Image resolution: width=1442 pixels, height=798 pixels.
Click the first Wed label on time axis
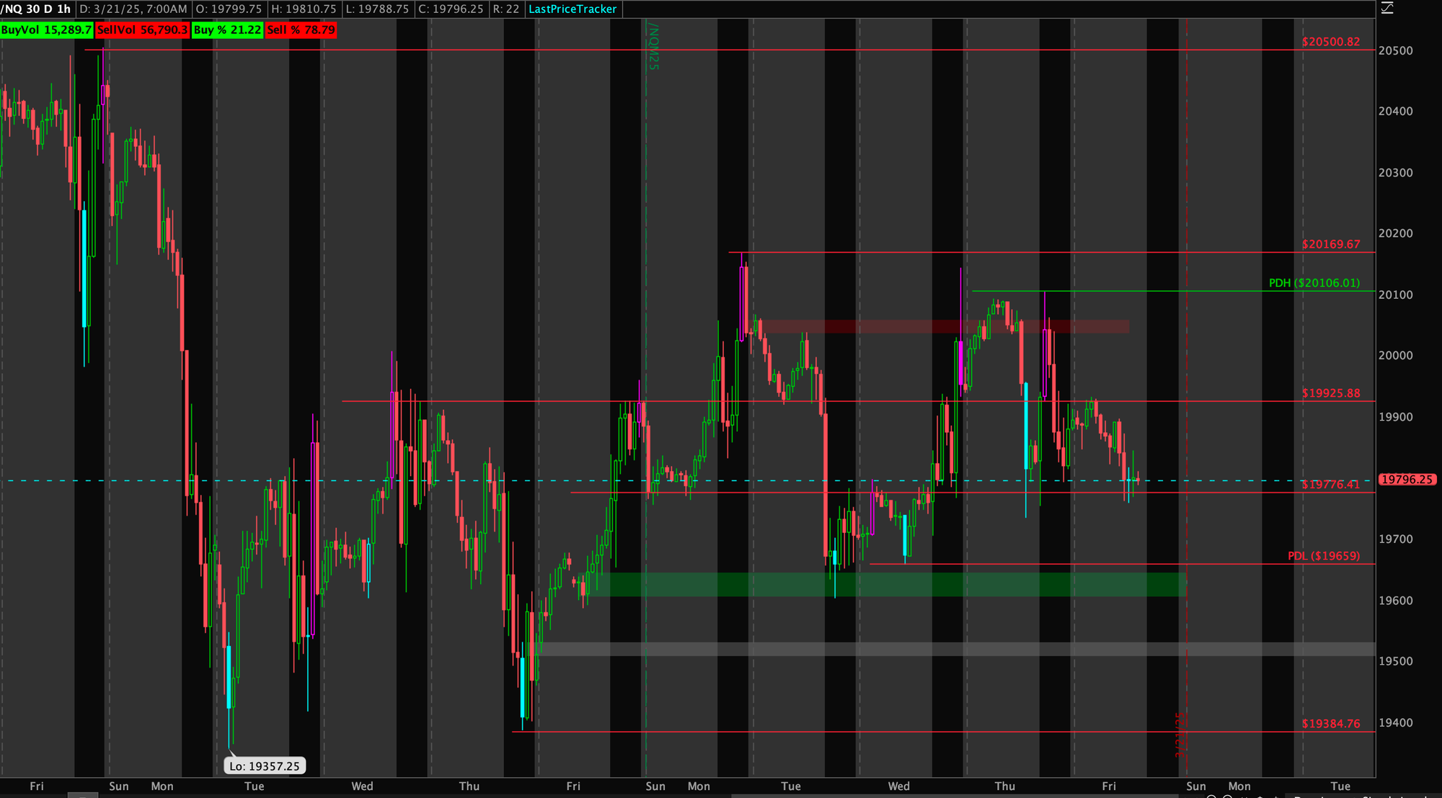[362, 786]
